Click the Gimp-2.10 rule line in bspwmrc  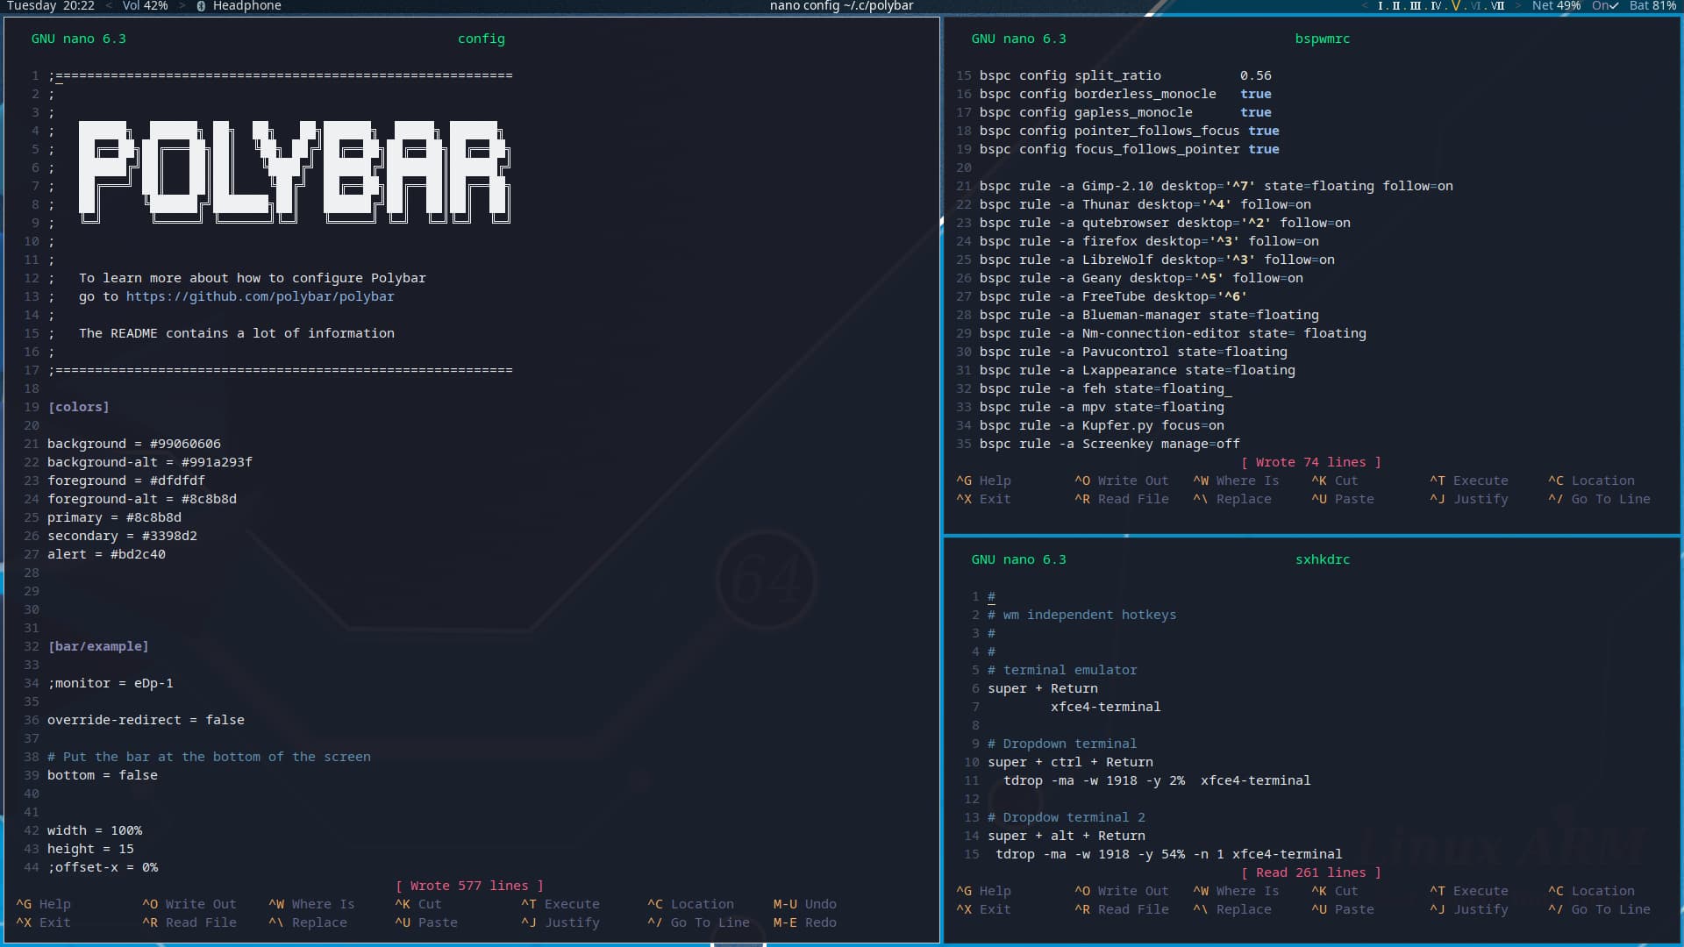click(1217, 186)
